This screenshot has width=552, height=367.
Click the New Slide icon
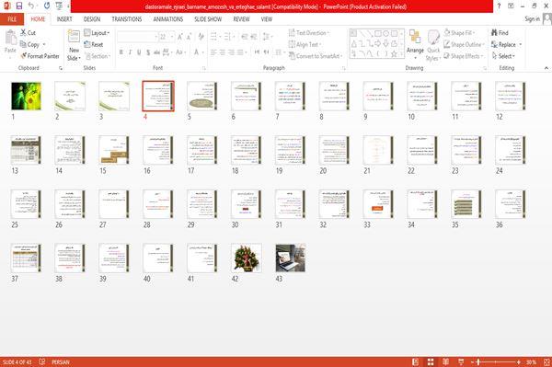tap(74, 37)
